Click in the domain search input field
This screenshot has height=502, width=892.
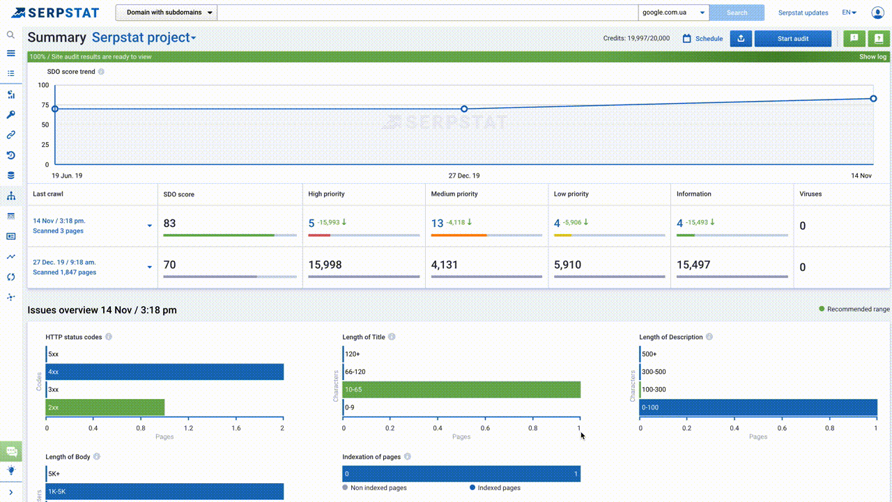click(x=426, y=13)
